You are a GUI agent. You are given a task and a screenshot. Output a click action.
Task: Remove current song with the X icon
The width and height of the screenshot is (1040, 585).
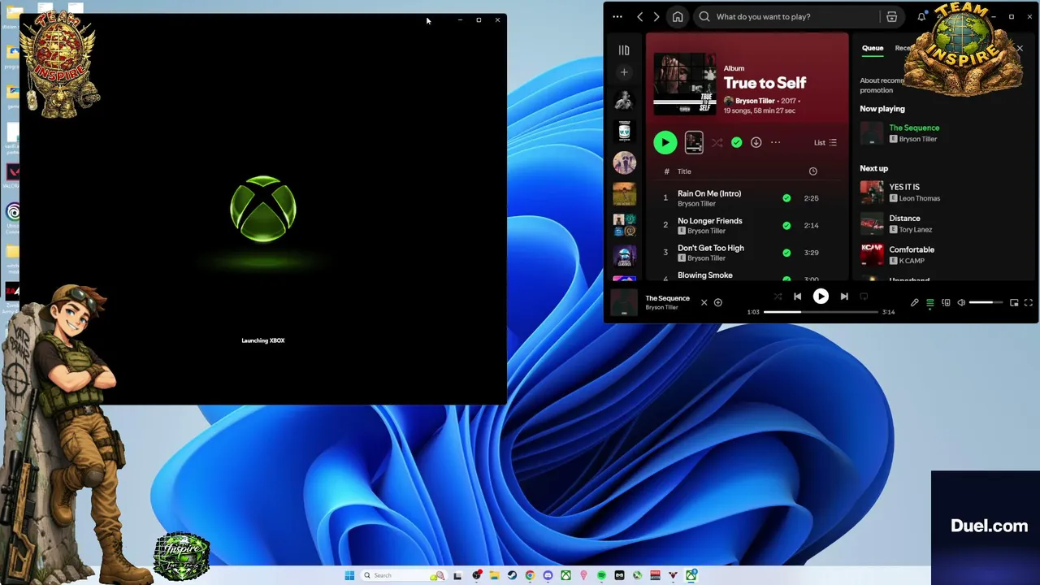pyautogui.click(x=704, y=302)
